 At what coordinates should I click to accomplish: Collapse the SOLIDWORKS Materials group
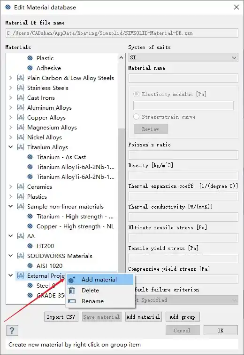pyautogui.click(x=11, y=256)
